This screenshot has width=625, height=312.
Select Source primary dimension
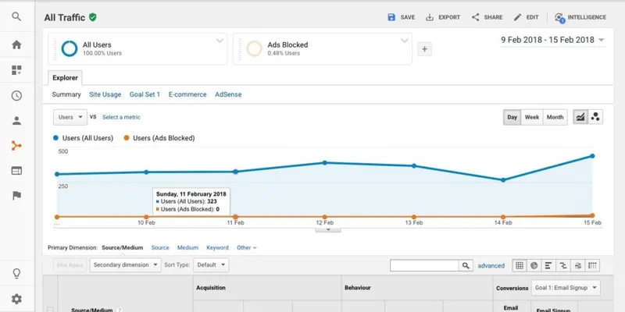(x=160, y=247)
